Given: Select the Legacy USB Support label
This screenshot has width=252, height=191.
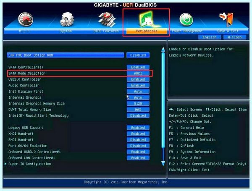Looking at the screenshot, I should (x=26, y=128).
